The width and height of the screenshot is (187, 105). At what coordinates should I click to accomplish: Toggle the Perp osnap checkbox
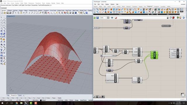[27, 98]
